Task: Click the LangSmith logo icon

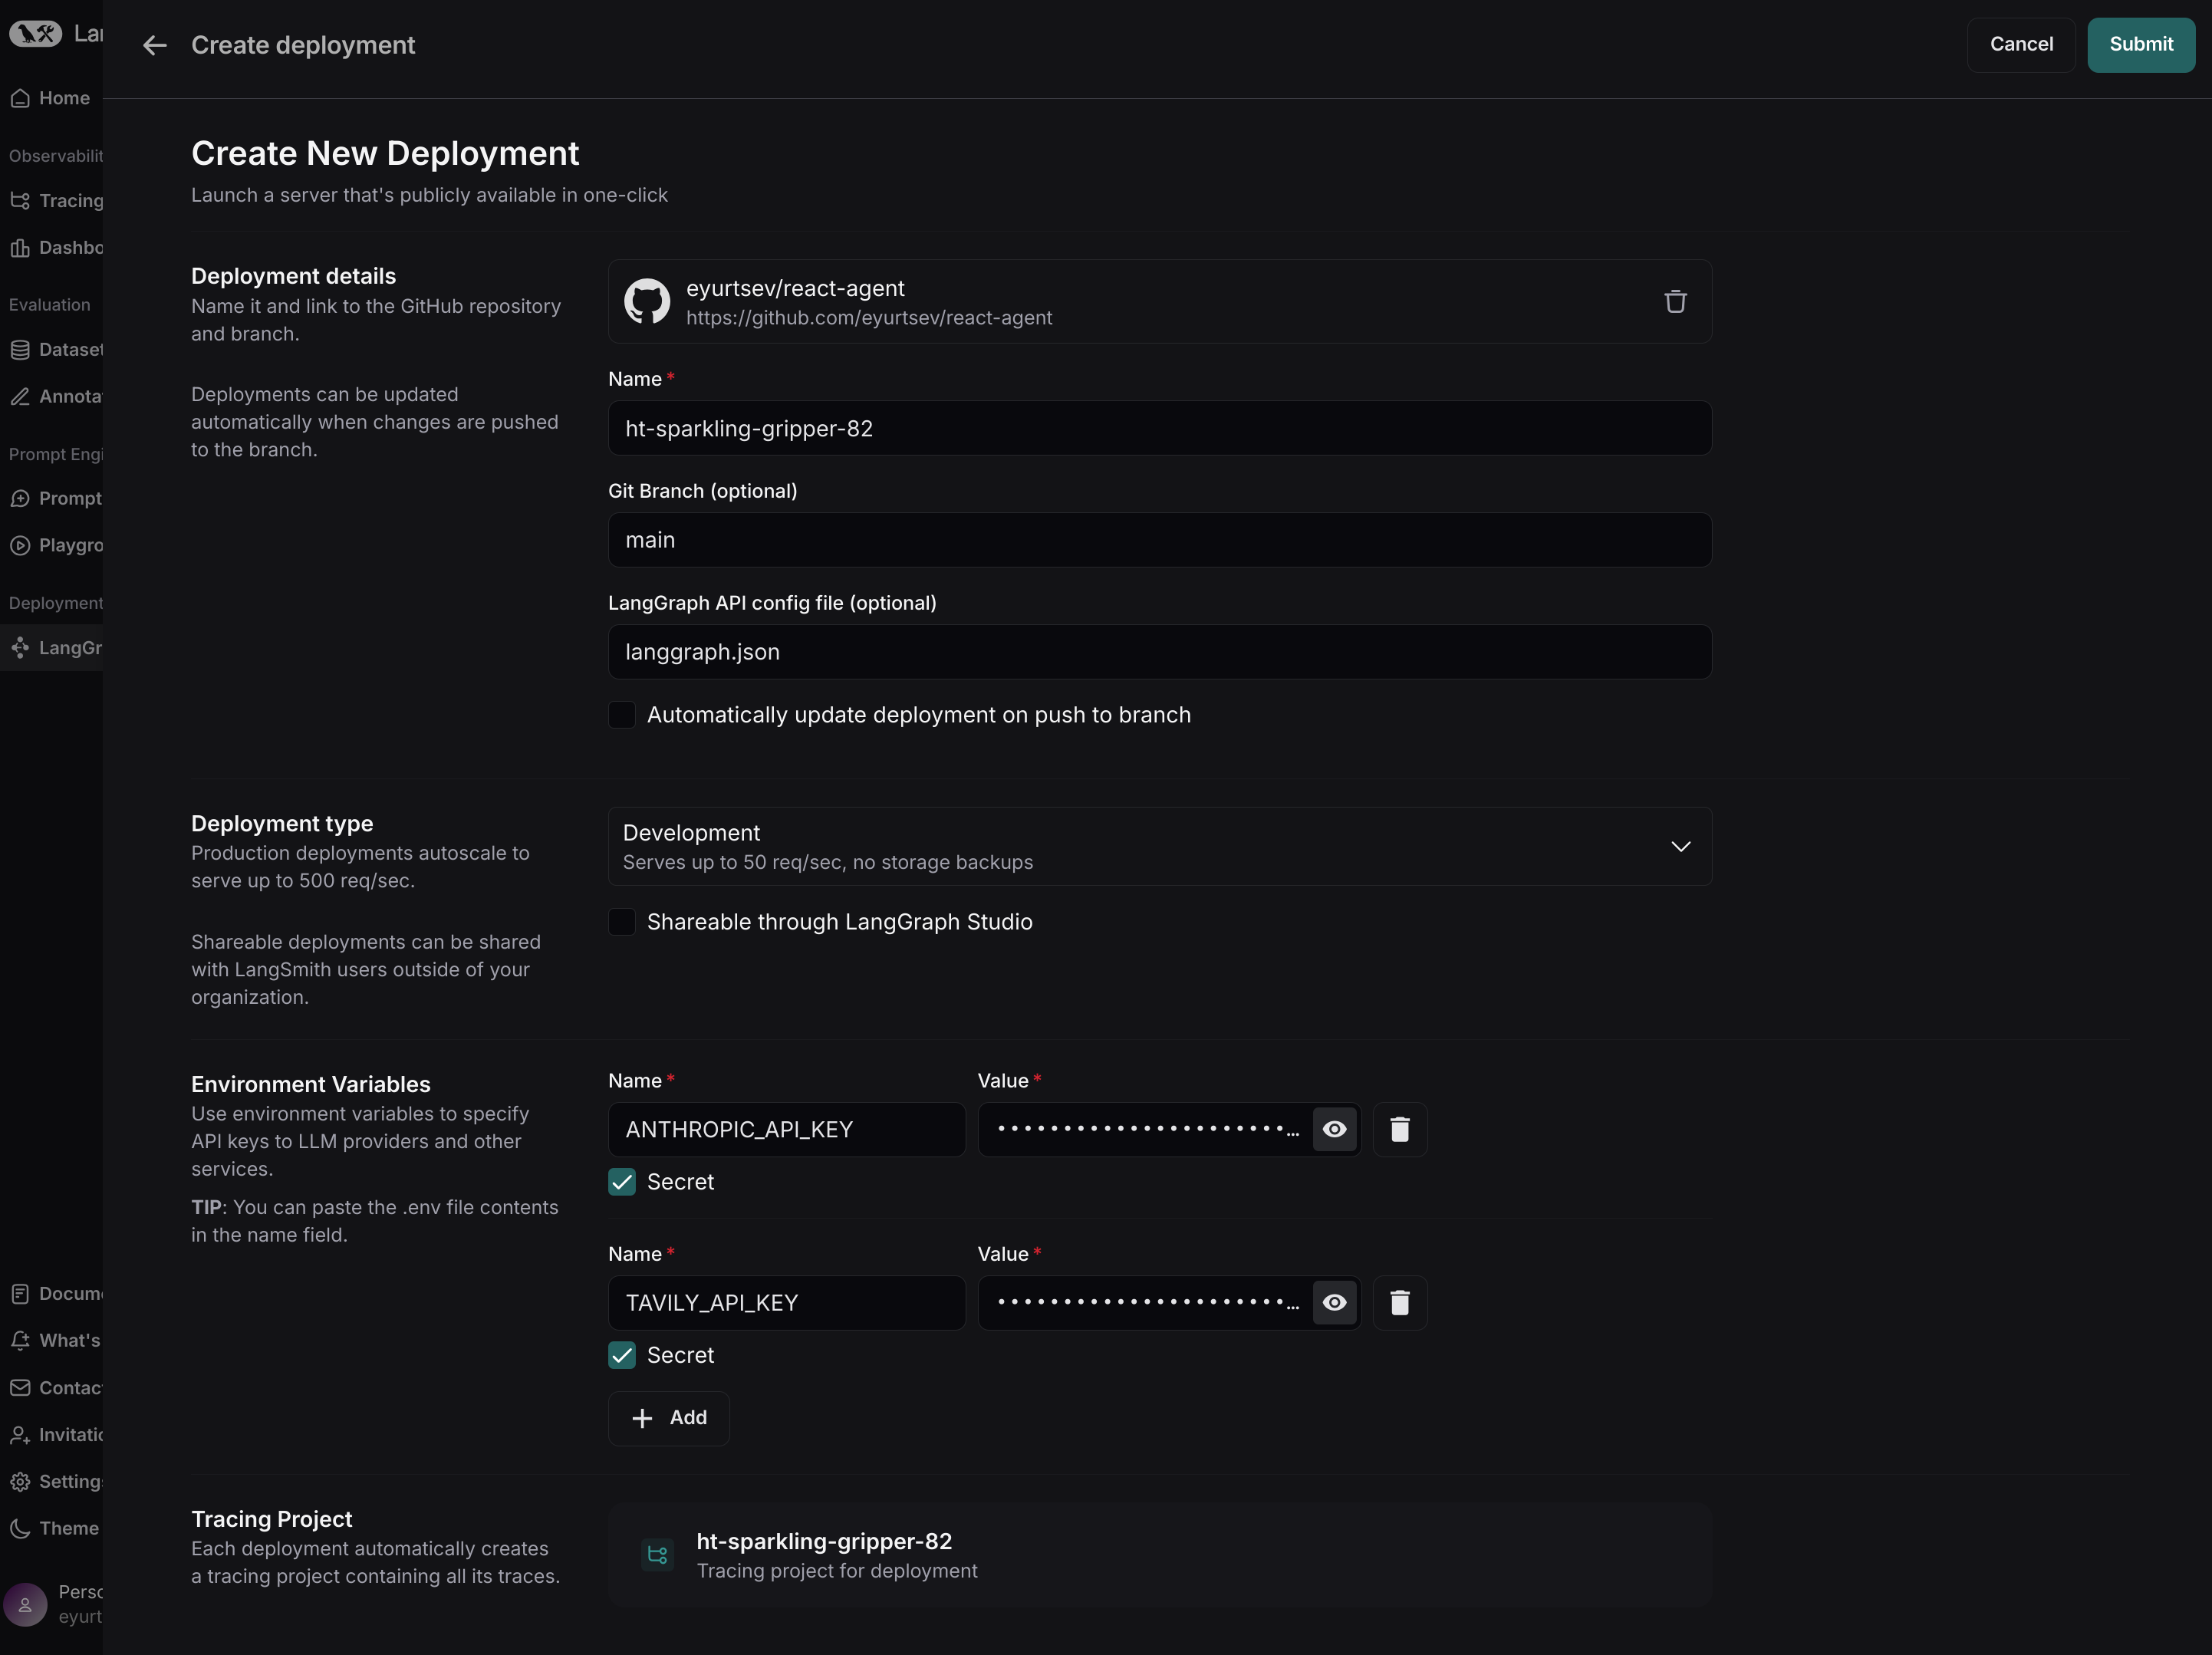Action: coord(35,34)
